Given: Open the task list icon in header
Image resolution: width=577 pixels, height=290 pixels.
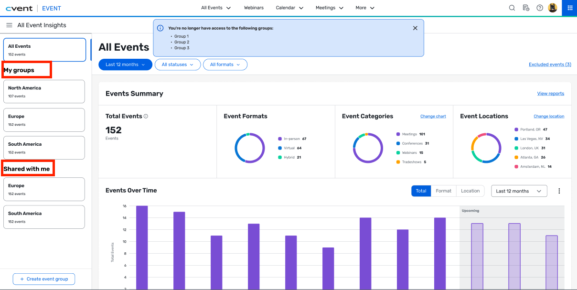Looking at the screenshot, I should pyautogui.click(x=526, y=8).
